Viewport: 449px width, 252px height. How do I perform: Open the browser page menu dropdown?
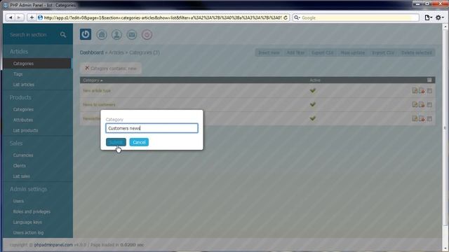(429, 17)
